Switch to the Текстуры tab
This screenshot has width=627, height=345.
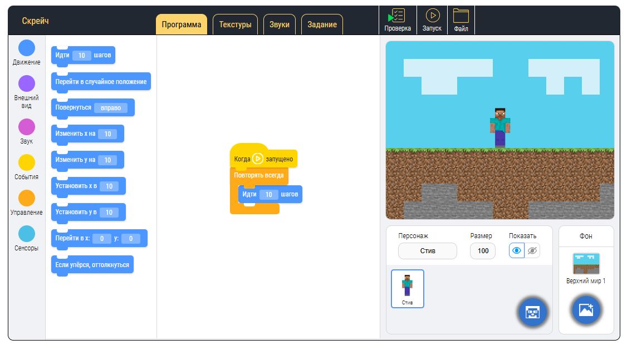[235, 24]
